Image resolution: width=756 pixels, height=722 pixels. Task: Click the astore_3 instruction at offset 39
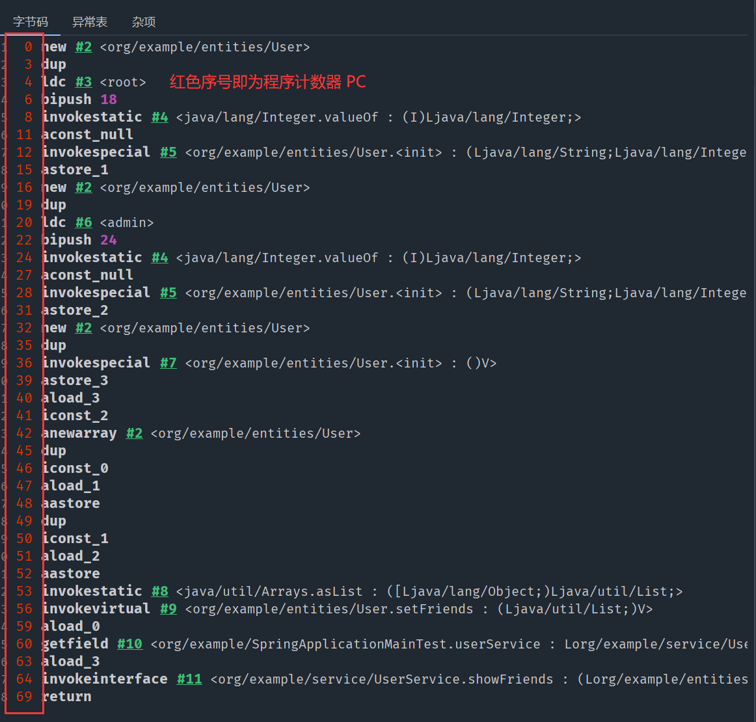tap(75, 381)
